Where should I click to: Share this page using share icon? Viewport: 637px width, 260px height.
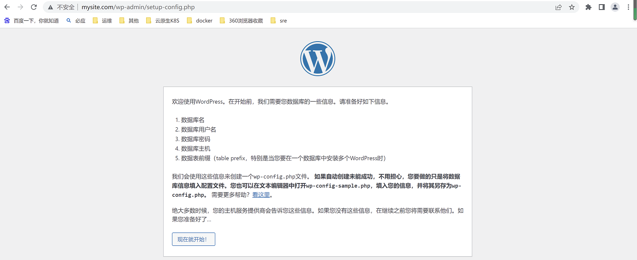[558, 7]
